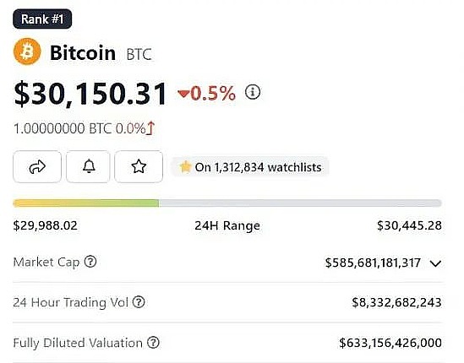
Task: Click the Market Cap help question icon
Action: point(90,262)
